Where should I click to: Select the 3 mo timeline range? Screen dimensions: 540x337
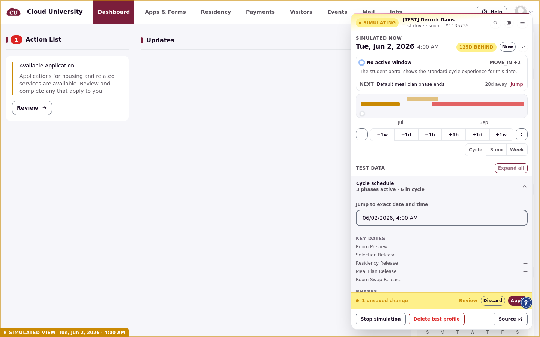coord(496,150)
